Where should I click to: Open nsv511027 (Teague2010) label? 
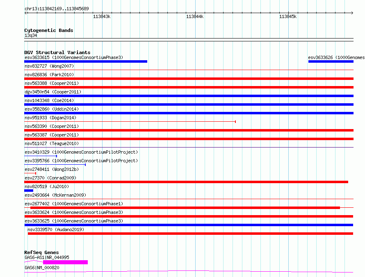pyautogui.click(x=52, y=143)
